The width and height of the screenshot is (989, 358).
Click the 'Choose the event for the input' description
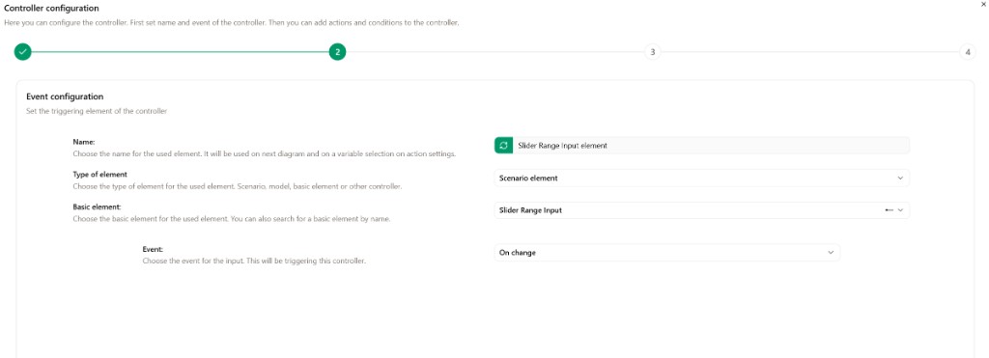click(x=254, y=261)
